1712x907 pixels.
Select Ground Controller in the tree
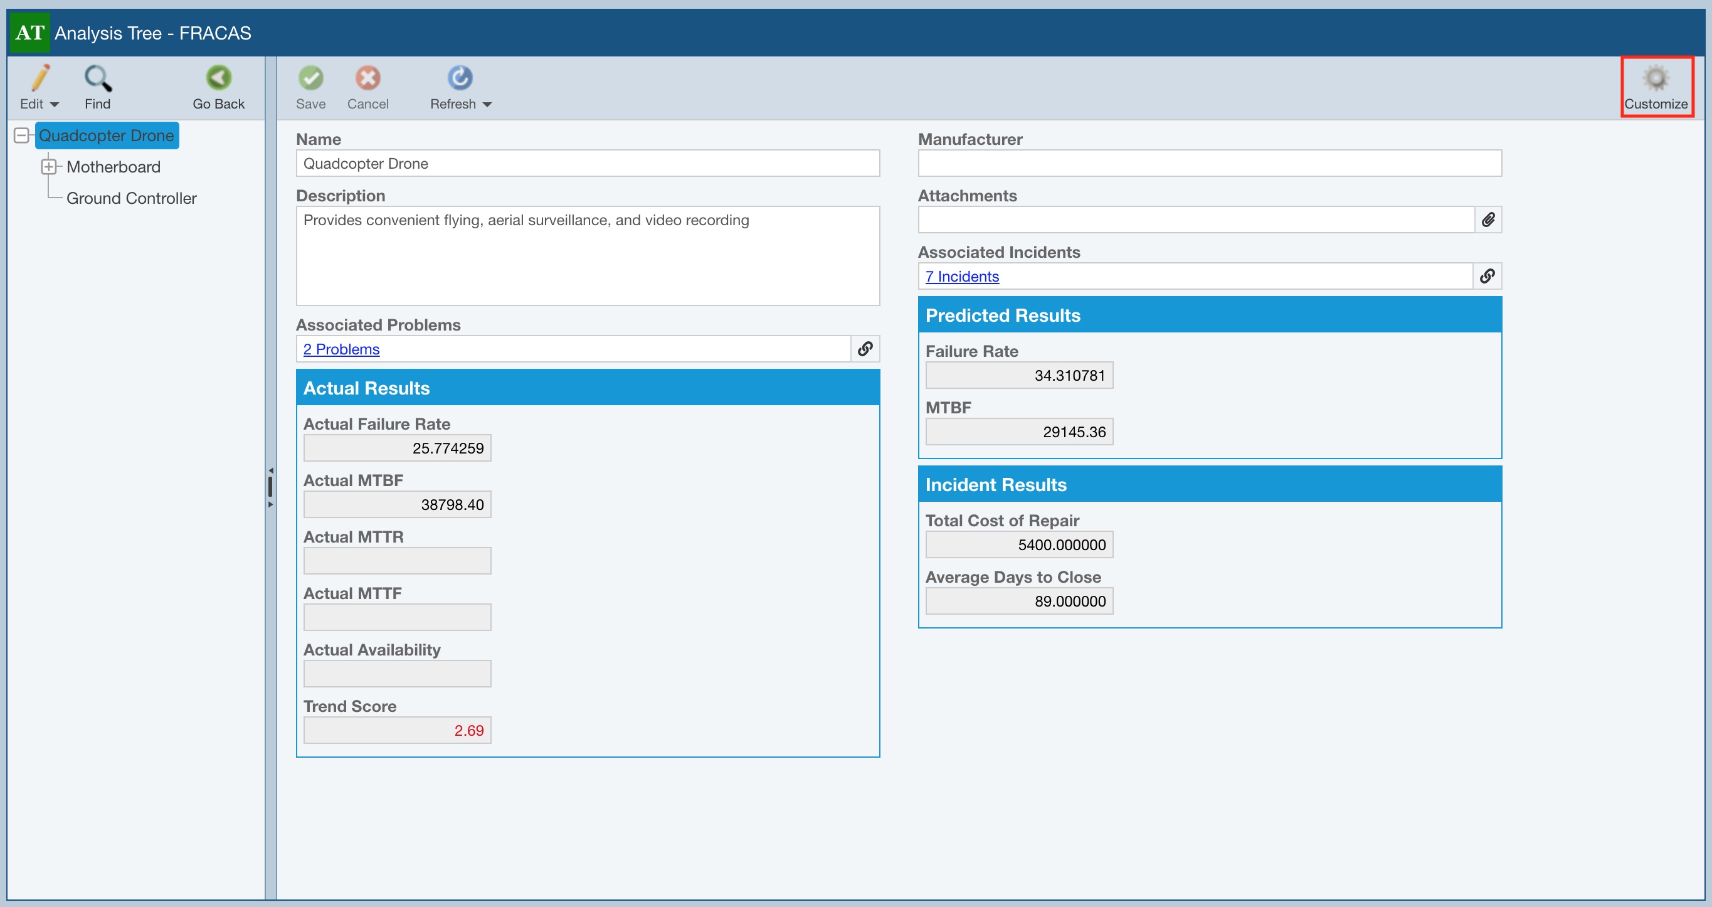(x=131, y=198)
